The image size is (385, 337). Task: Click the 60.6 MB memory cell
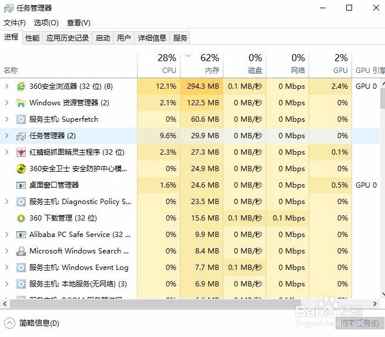202,119
